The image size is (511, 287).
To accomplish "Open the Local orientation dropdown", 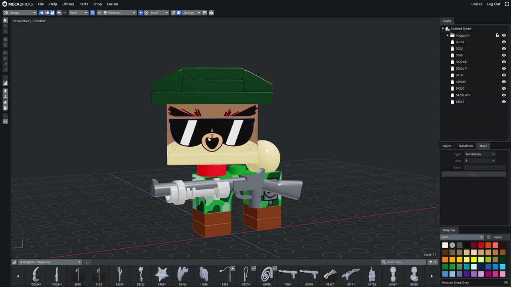I will pyautogui.click(x=159, y=13).
